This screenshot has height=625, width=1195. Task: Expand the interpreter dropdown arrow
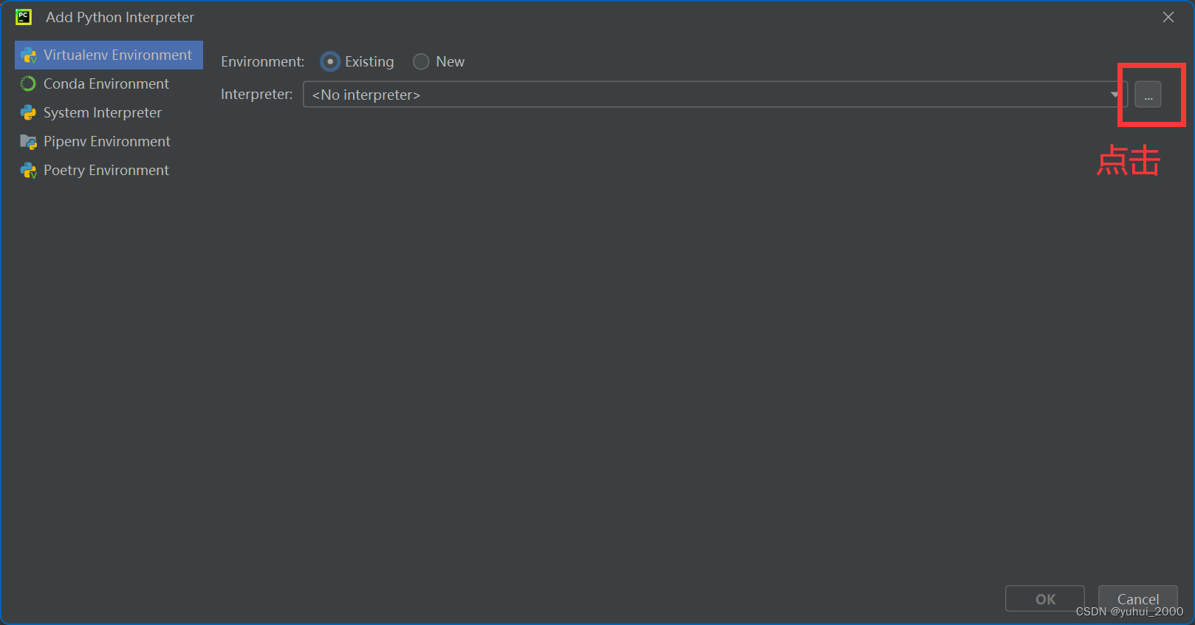tap(1114, 95)
